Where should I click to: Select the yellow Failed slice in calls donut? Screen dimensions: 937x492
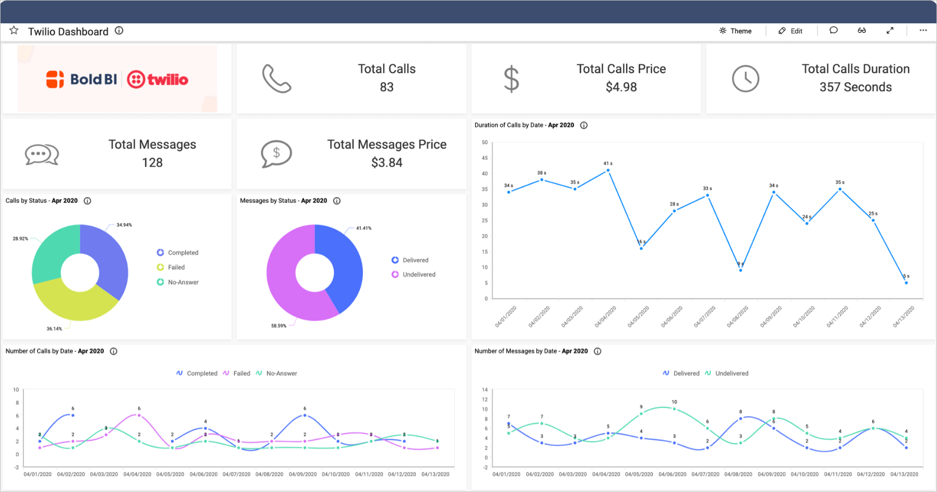(74, 301)
